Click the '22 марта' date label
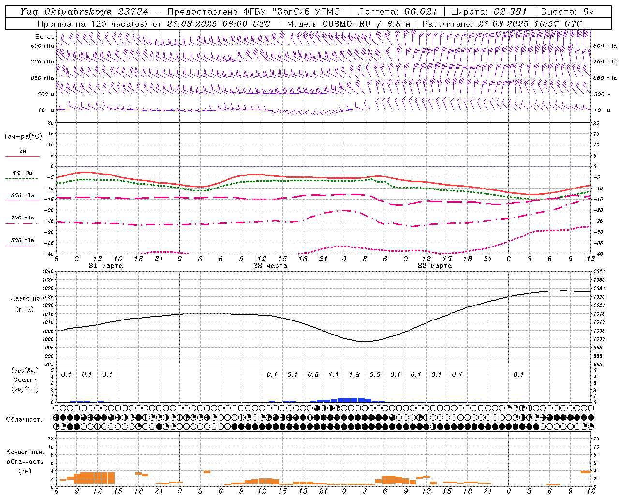Screen dimensions: 619x495 tap(270, 266)
